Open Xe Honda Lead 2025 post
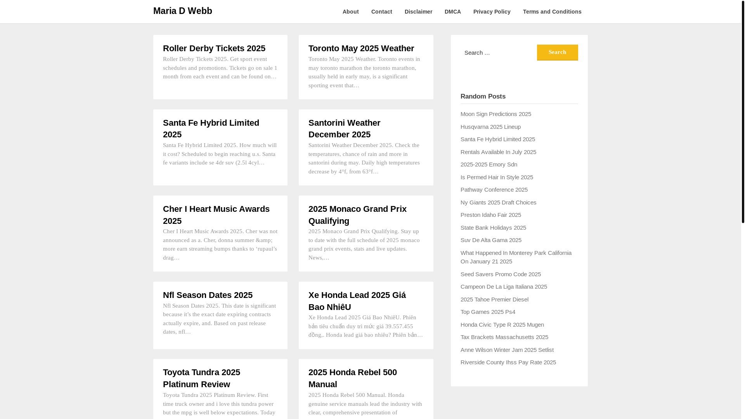 [357, 301]
